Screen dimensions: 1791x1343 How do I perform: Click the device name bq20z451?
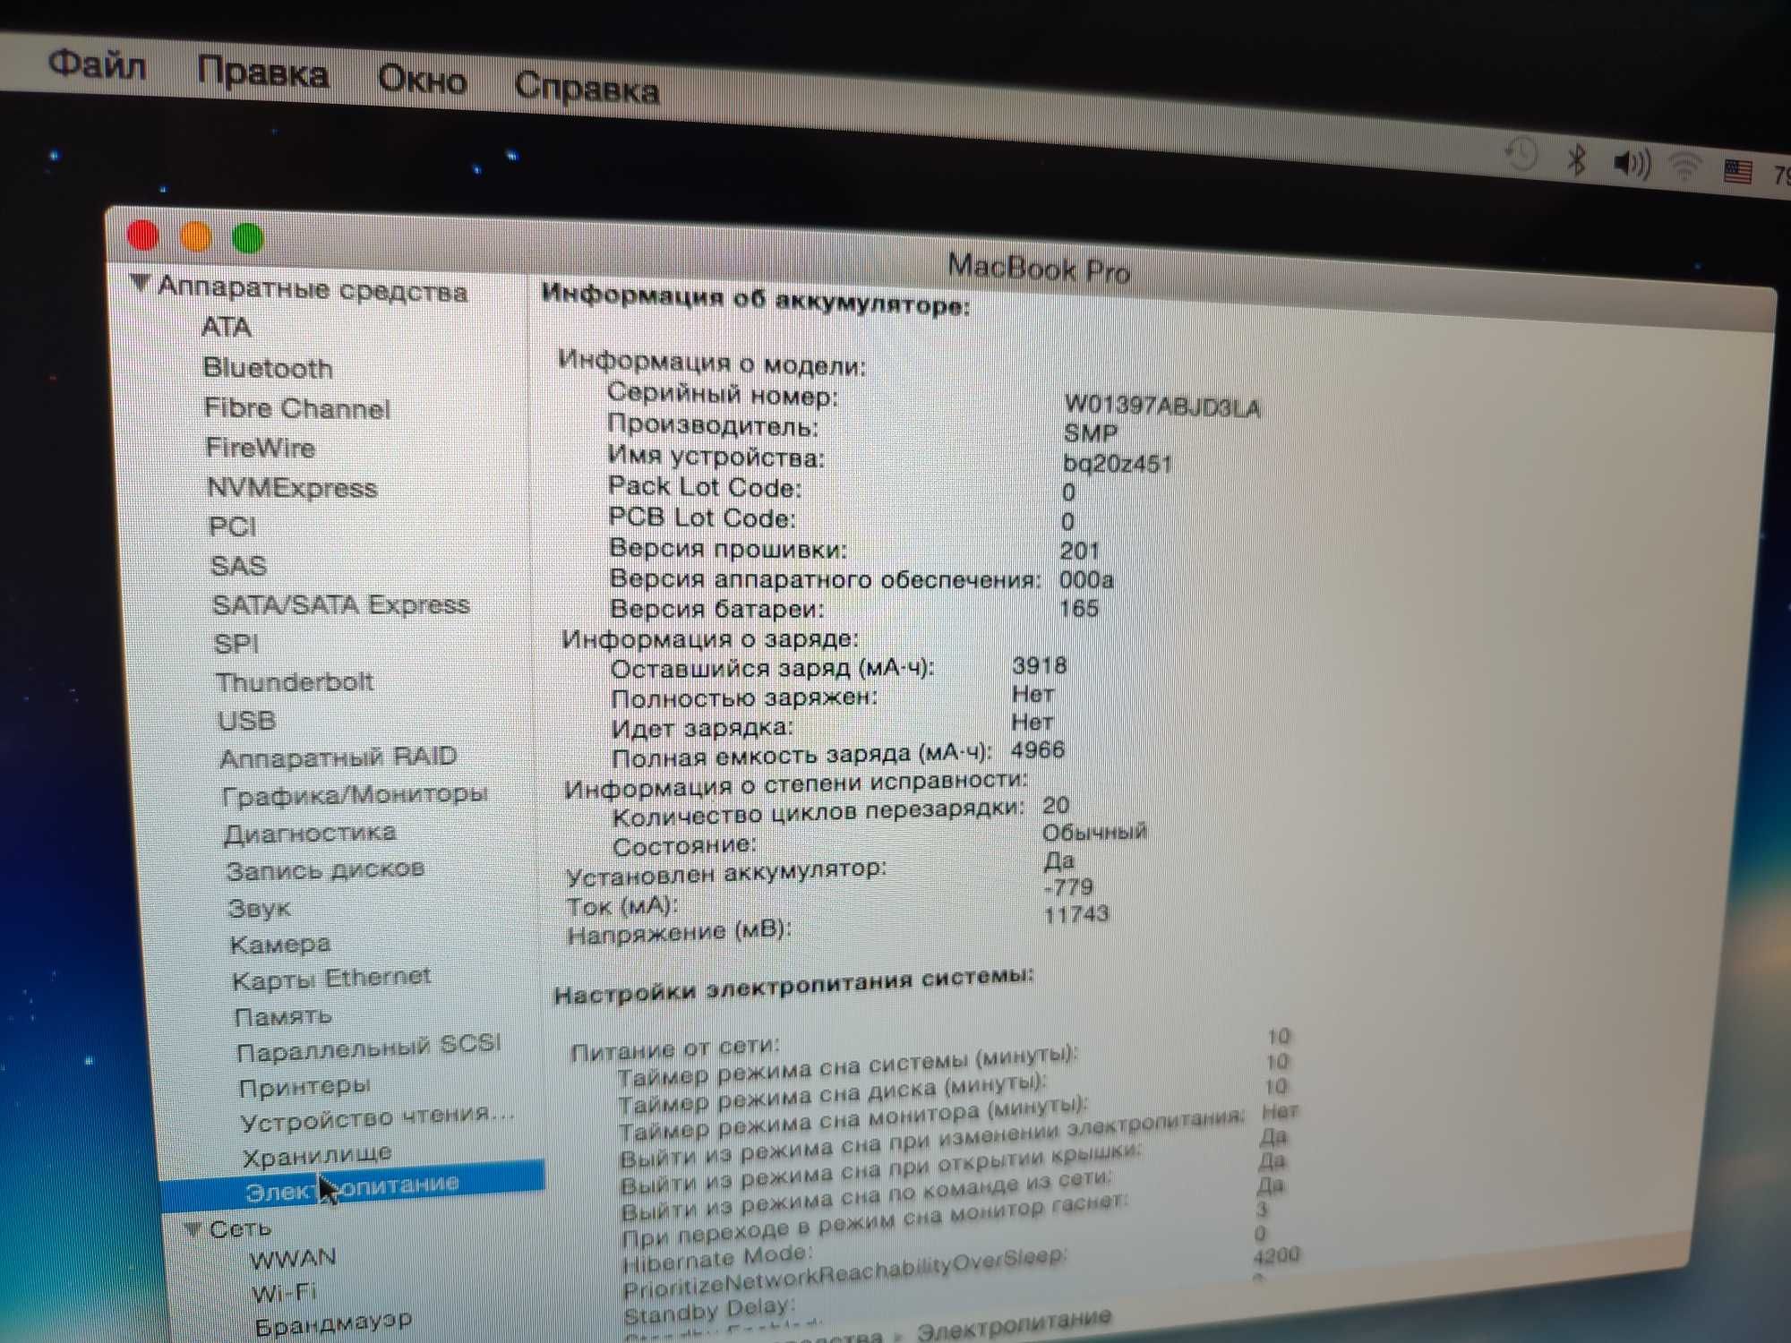point(1117,464)
